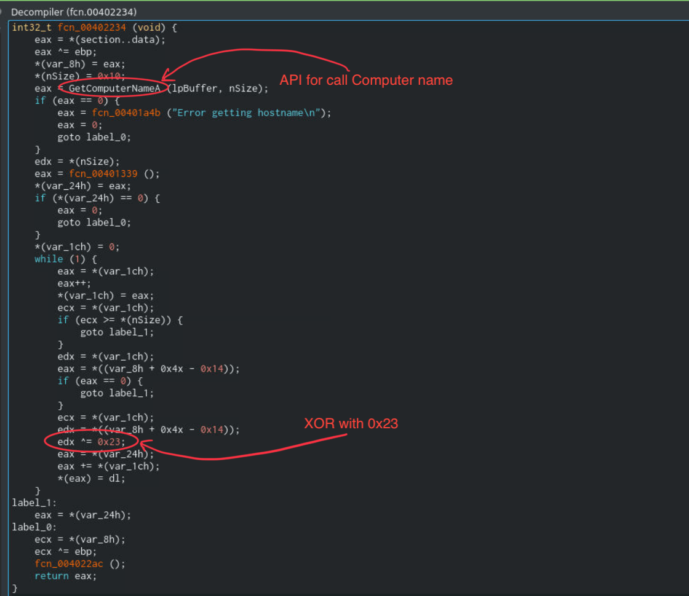689x596 pixels.
Task: Select the 0x23 constant in XOR line
Action: click(x=111, y=442)
